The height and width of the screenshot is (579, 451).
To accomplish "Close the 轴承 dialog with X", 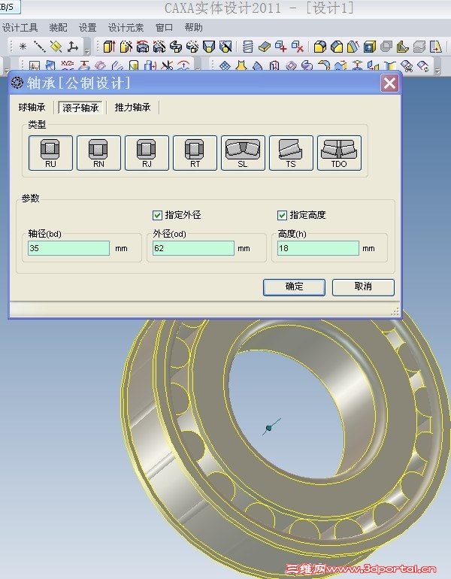I will point(389,83).
